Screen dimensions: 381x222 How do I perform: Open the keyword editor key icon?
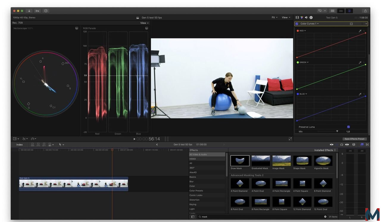pos(37,11)
